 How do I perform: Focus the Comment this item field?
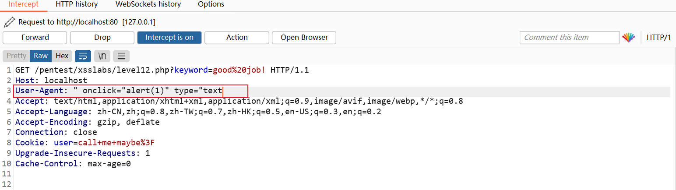pyautogui.click(x=570, y=38)
